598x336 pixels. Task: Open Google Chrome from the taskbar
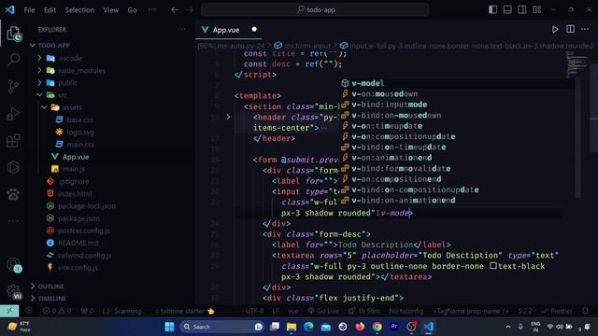point(377,327)
